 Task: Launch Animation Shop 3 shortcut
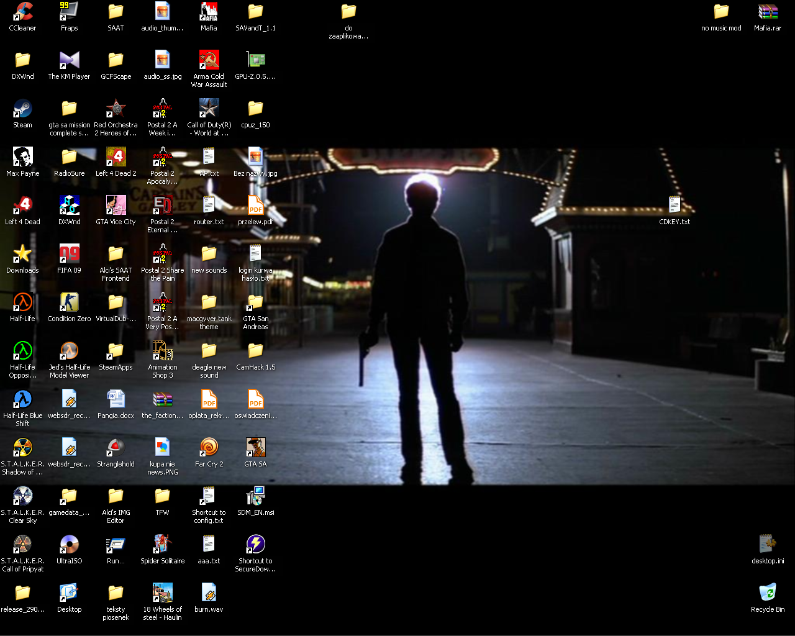(162, 350)
